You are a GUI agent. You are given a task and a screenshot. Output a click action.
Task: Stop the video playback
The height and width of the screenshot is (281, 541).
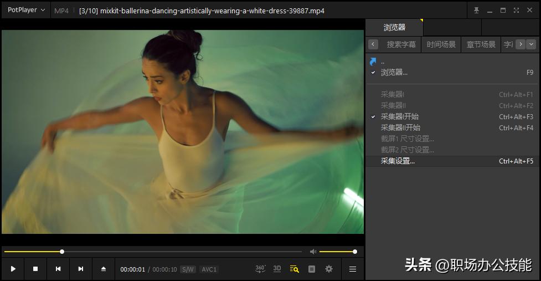pyautogui.click(x=35, y=269)
